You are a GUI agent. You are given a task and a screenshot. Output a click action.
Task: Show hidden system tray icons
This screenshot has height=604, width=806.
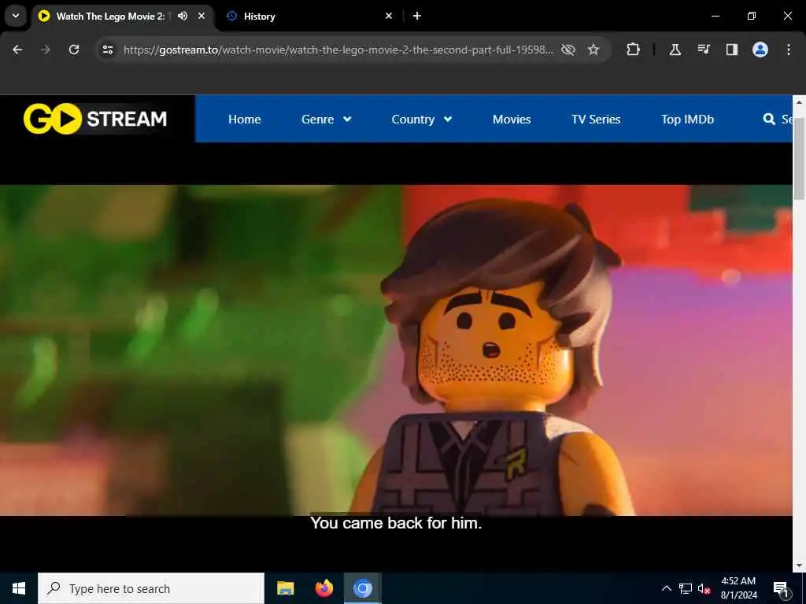[666, 588]
